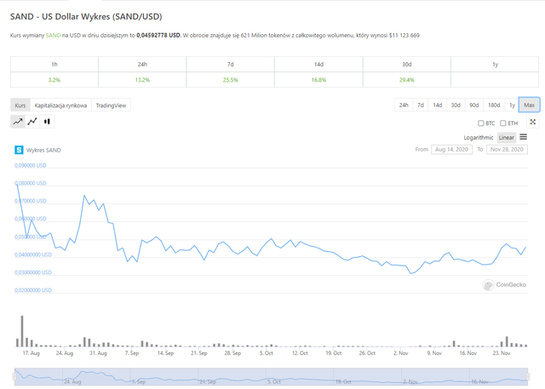Follow the green SAND link
This screenshot has height=389, width=545.
coord(53,35)
